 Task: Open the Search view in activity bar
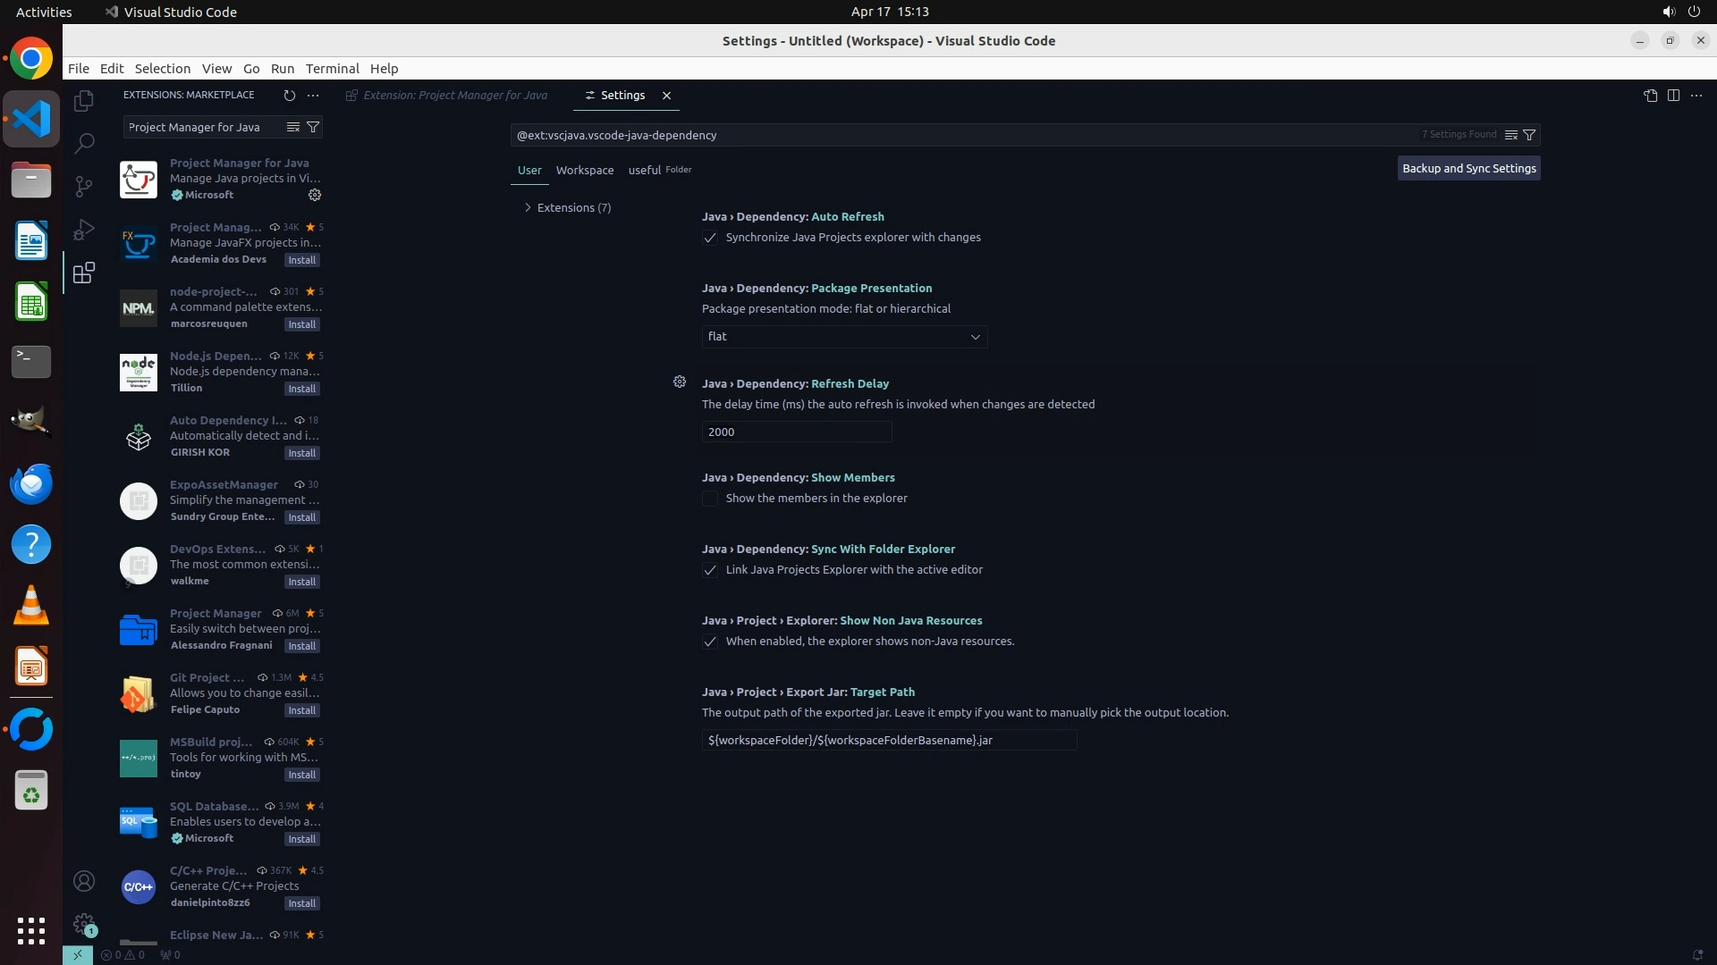[x=84, y=143]
